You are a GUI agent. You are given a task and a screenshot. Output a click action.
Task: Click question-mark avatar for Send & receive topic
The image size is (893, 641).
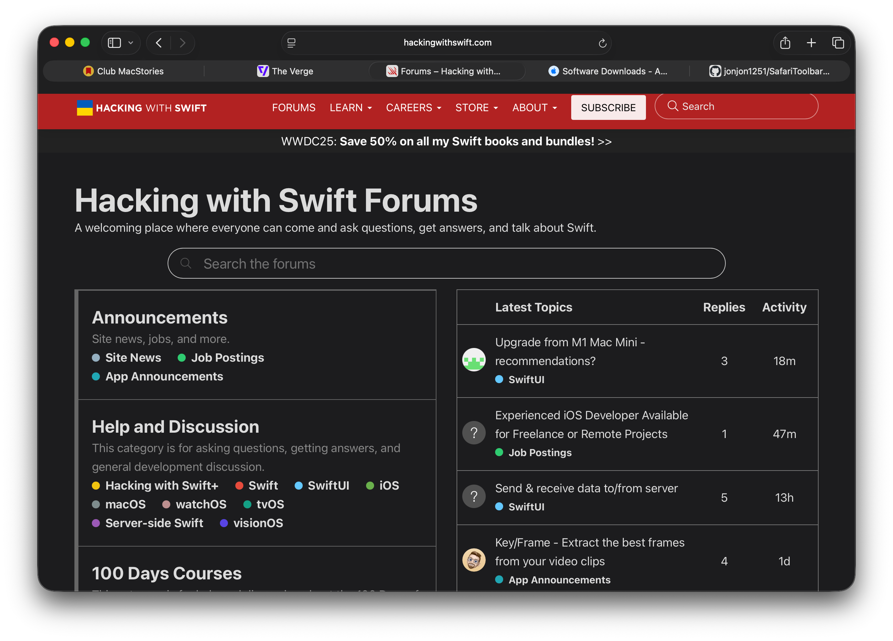click(x=474, y=496)
